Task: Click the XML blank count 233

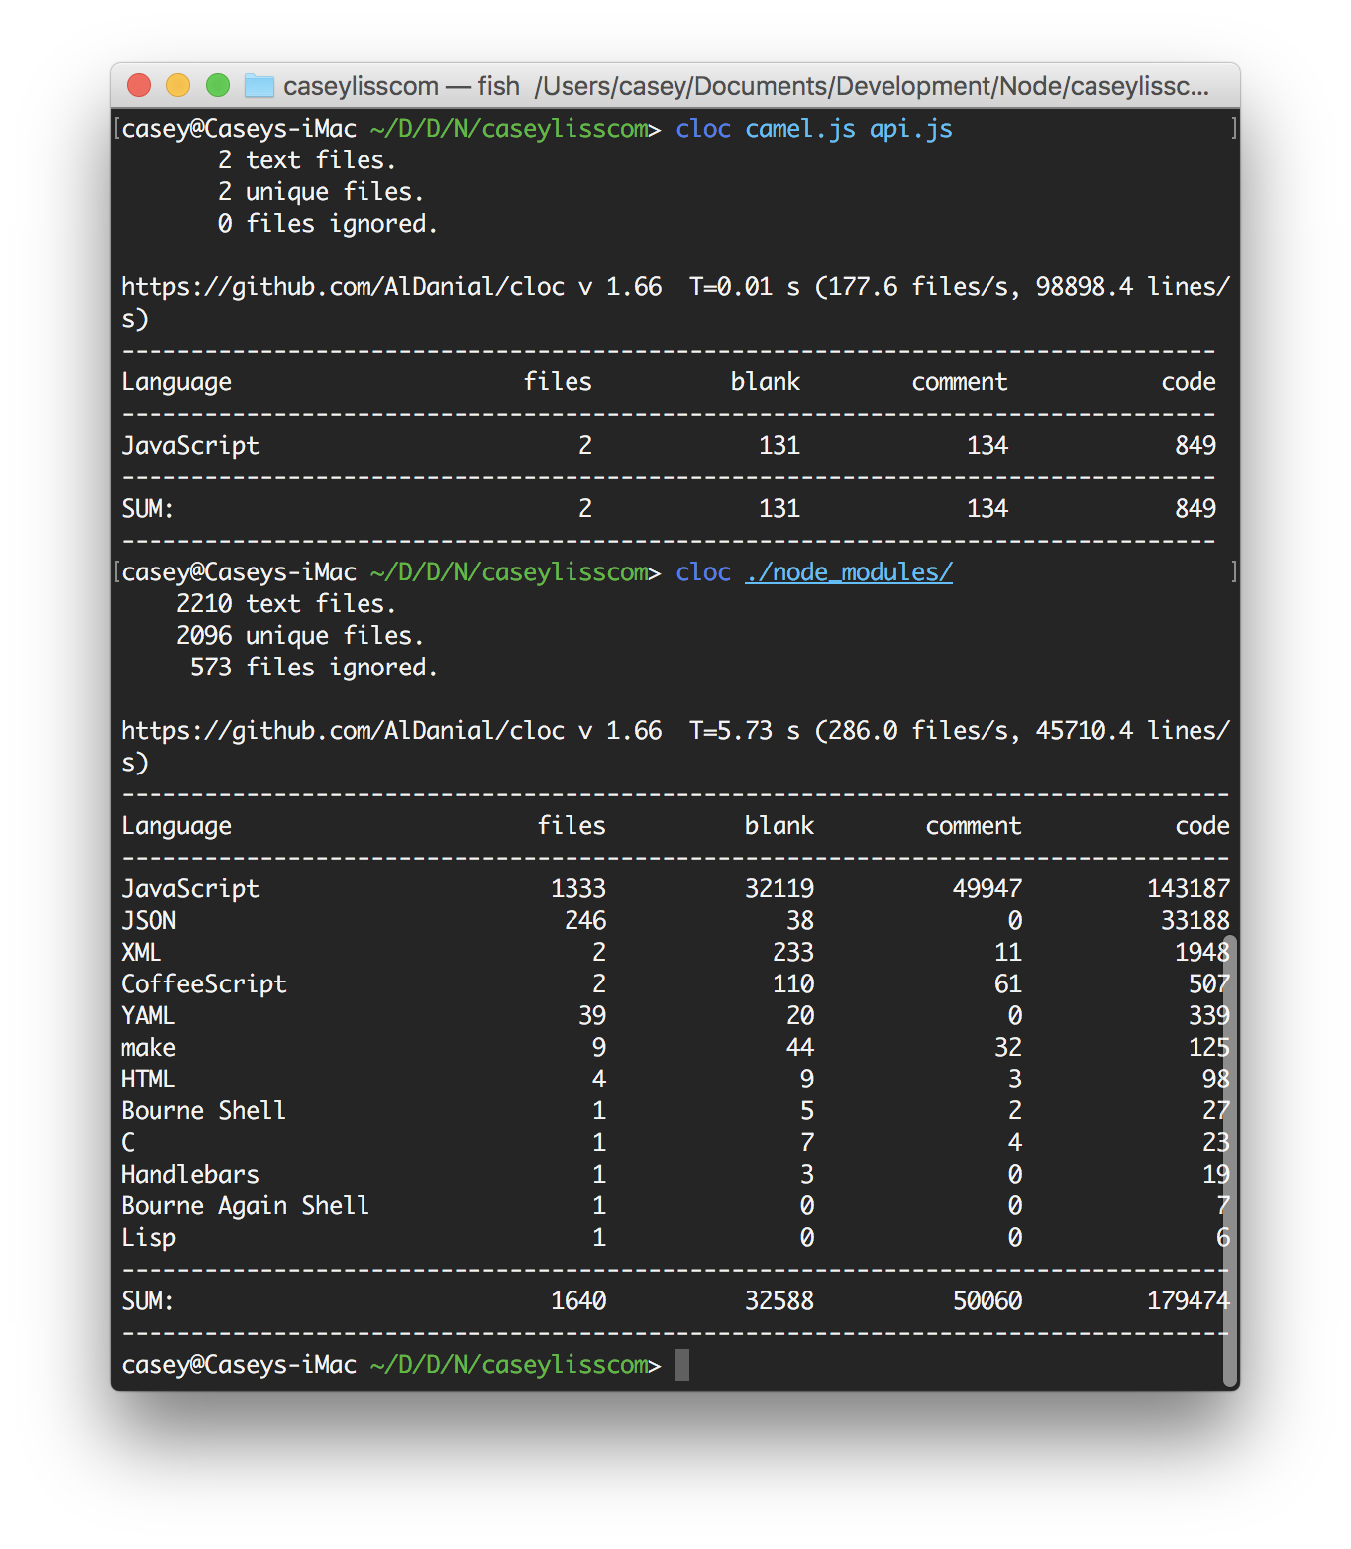Action: (793, 953)
